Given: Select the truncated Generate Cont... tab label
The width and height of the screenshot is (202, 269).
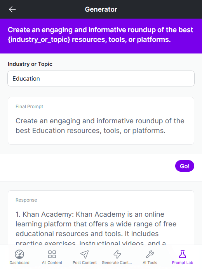Looking at the screenshot, I should tap(117, 263).
